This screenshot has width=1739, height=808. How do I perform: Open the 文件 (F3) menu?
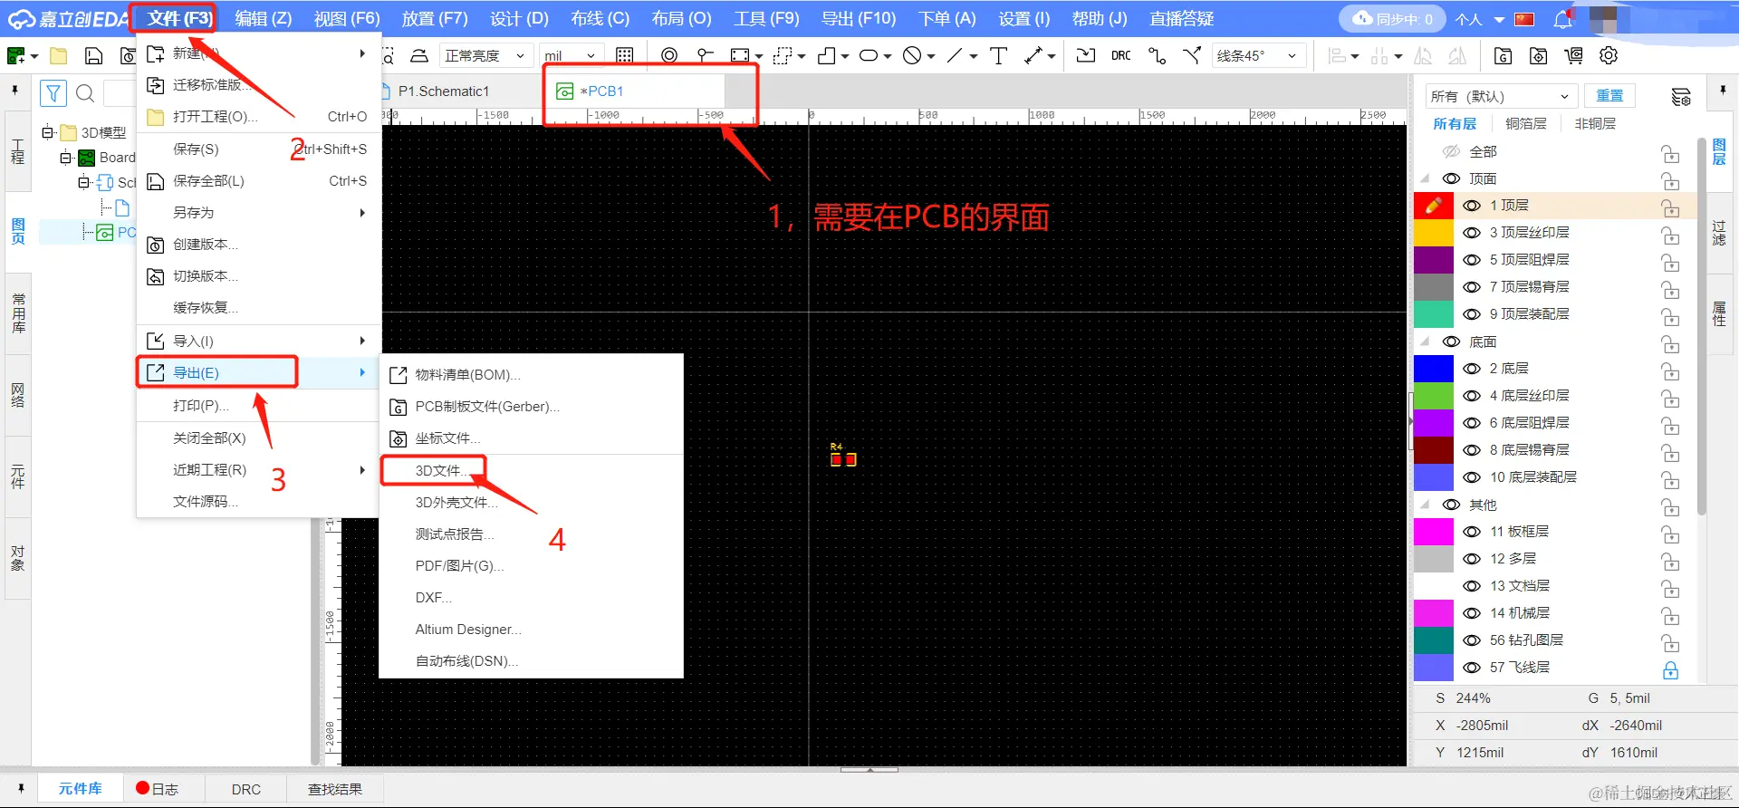(179, 18)
